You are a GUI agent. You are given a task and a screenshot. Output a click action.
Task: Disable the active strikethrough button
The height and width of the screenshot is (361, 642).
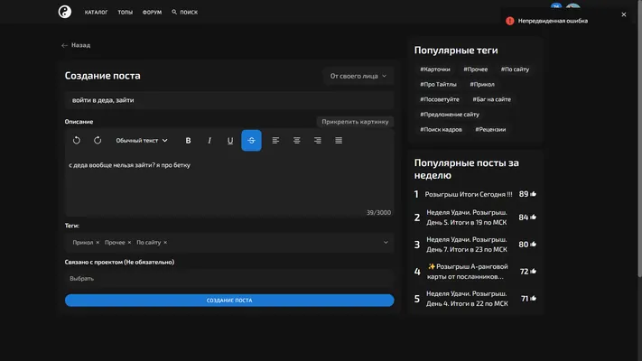pyautogui.click(x=251, y=141)
